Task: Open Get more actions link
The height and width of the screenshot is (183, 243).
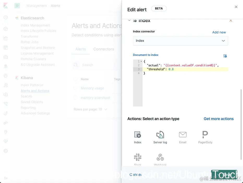Action: 218,119
